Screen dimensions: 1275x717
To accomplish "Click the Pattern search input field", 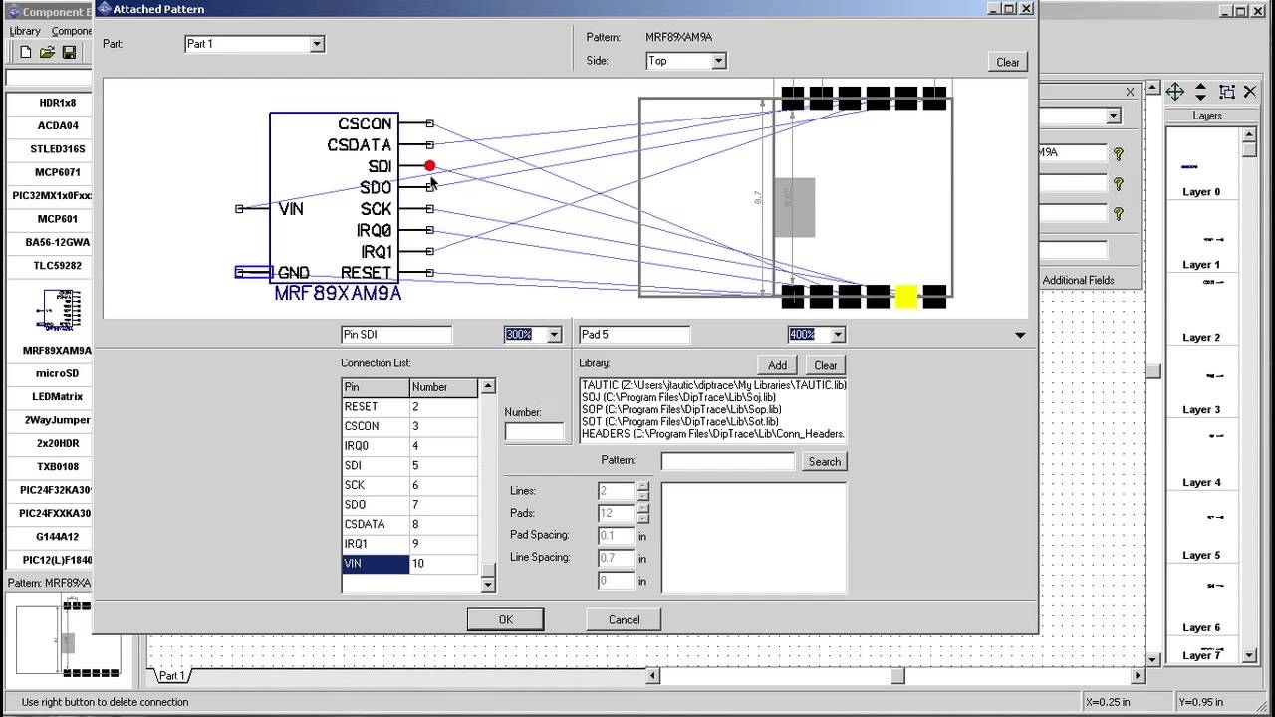I will tap(728, 461).
